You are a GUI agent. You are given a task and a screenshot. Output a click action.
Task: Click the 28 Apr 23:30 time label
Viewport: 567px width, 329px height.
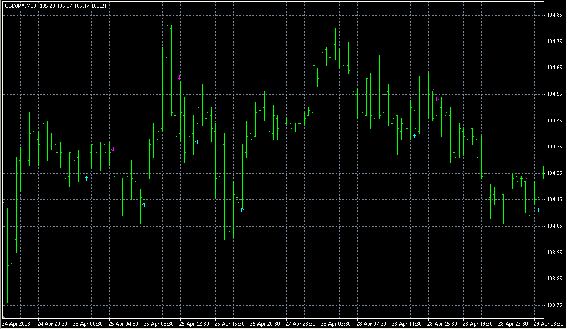click(513, 324)
